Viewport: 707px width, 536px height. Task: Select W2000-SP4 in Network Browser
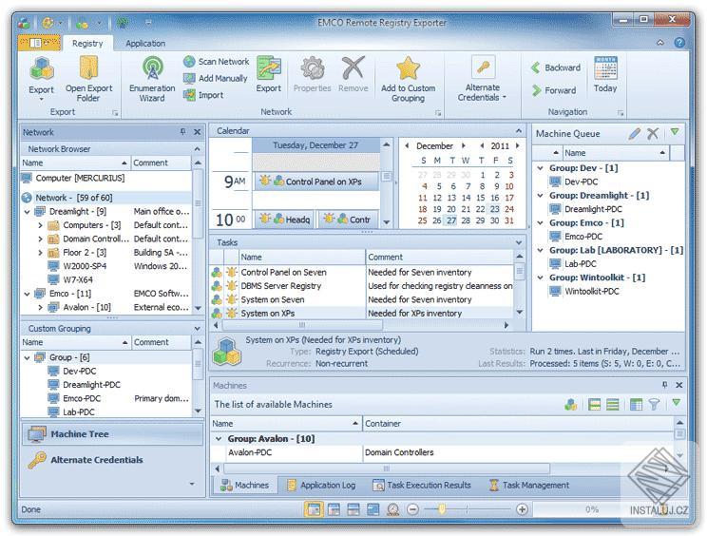point(85,266)
